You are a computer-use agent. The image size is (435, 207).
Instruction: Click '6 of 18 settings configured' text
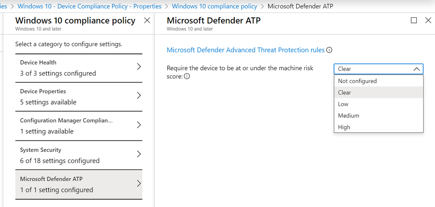(x=60, y=161)
